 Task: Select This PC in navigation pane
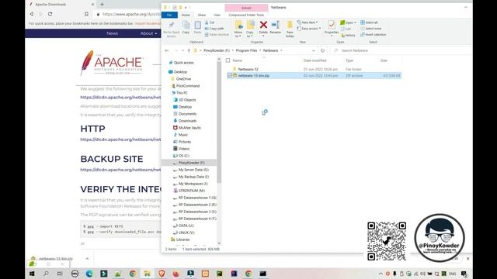[x=182, y=93]
